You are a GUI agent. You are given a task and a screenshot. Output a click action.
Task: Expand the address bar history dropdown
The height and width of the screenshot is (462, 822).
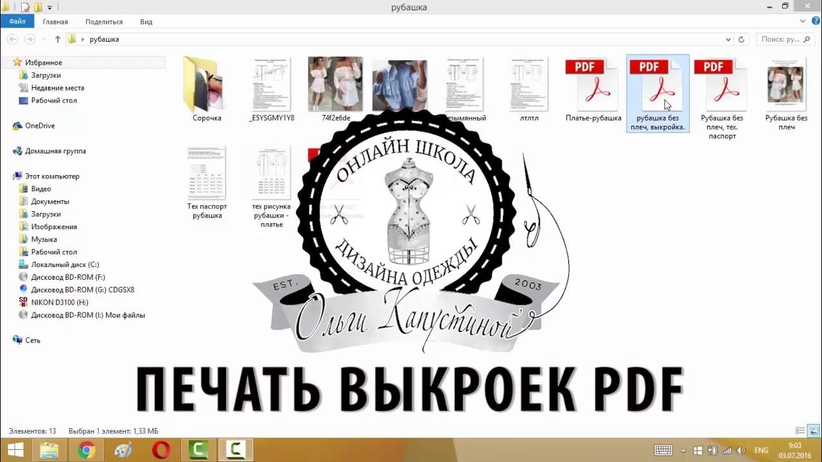[x=728, y=39]
